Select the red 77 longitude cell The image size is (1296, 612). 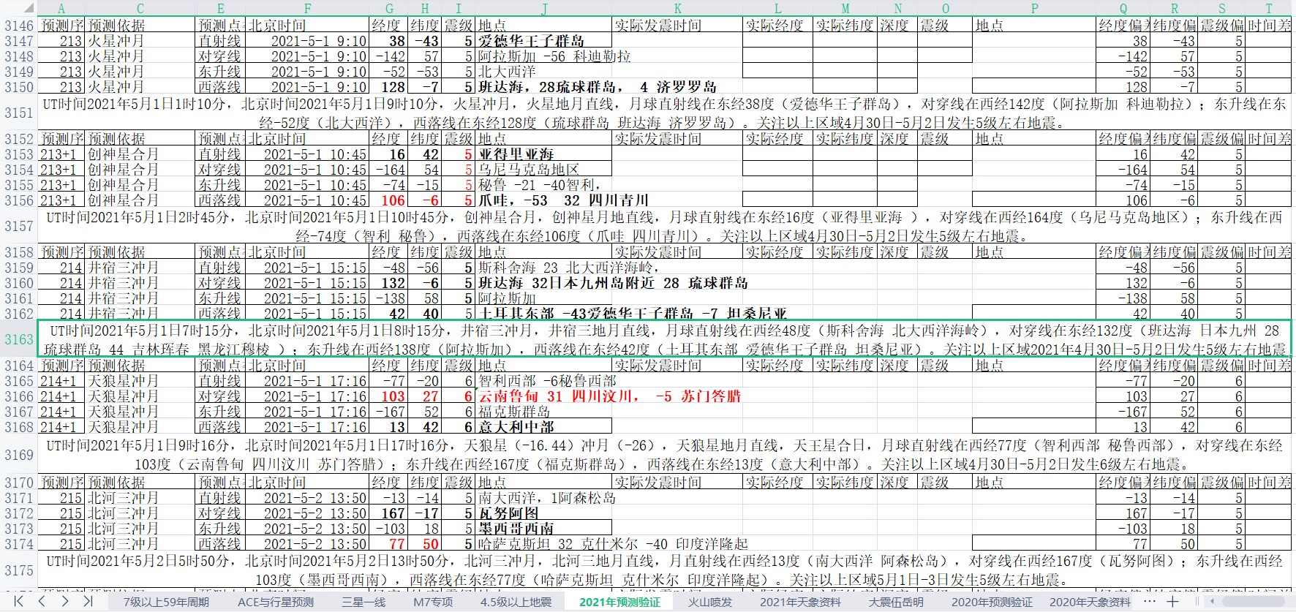tap(388, 544)
